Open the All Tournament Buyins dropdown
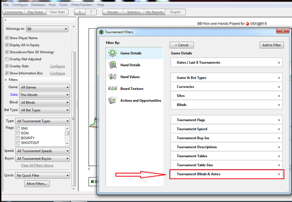Image resolution: width=292 pixels, height=202 pixels. click(x=43, y=158)
